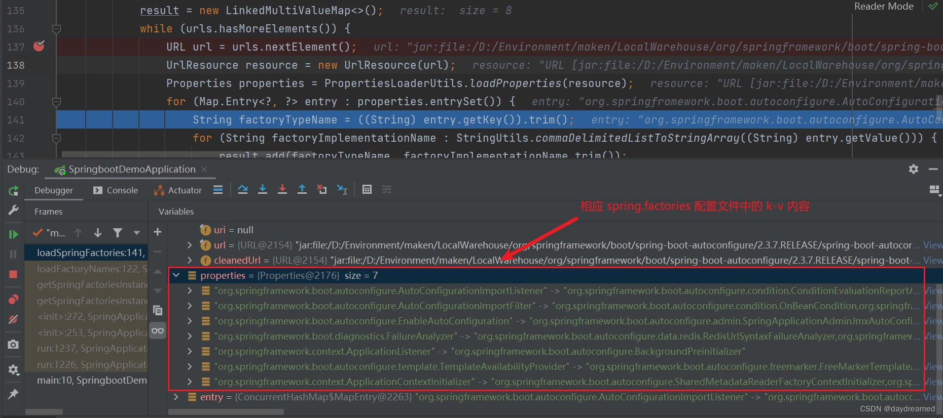This screenshot has width=943, height=418.
Task: Open debugger settings gear in left sidebar
Action: coord(14,370)
